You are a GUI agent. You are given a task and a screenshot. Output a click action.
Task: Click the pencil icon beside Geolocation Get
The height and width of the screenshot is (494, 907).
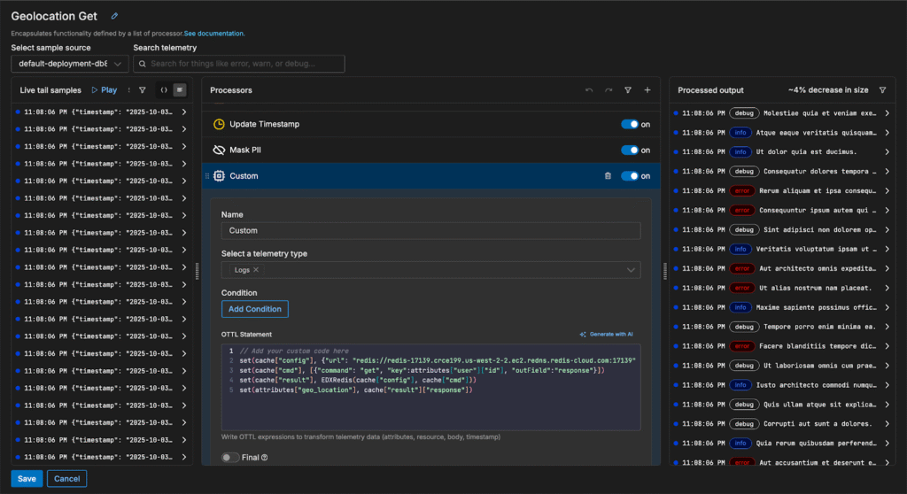point(114,16)
